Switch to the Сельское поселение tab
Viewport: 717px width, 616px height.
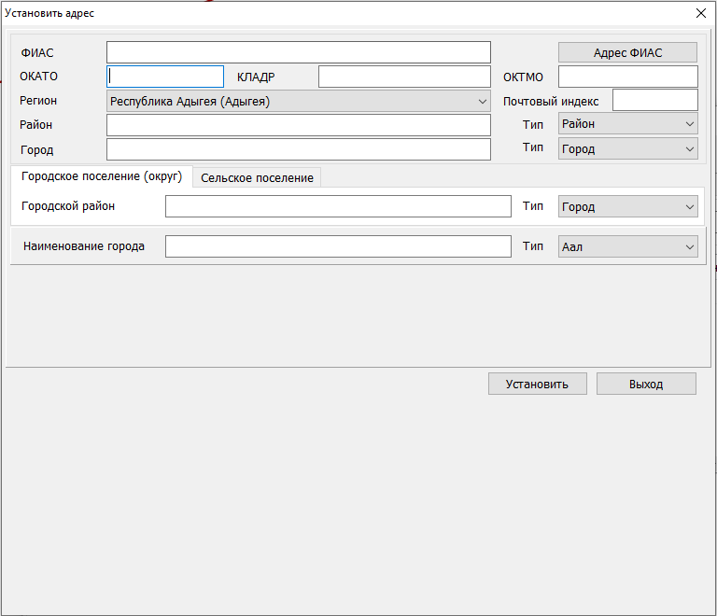[x=257, y=177]
